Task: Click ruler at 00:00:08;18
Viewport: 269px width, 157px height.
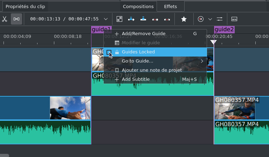Action: click(68, 37)
